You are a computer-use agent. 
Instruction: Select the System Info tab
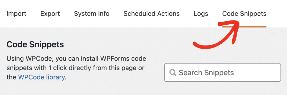click(x=92, y=14)
